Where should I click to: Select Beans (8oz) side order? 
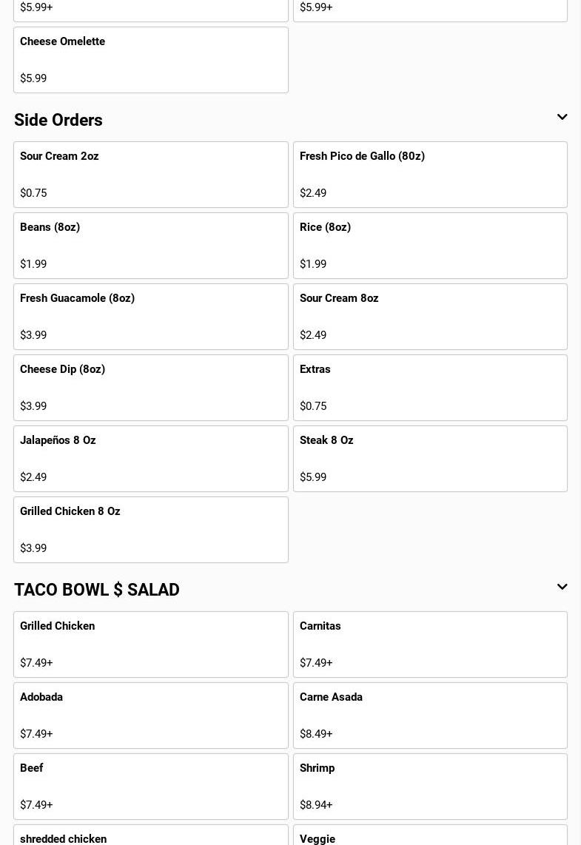[x=150, y=246]
